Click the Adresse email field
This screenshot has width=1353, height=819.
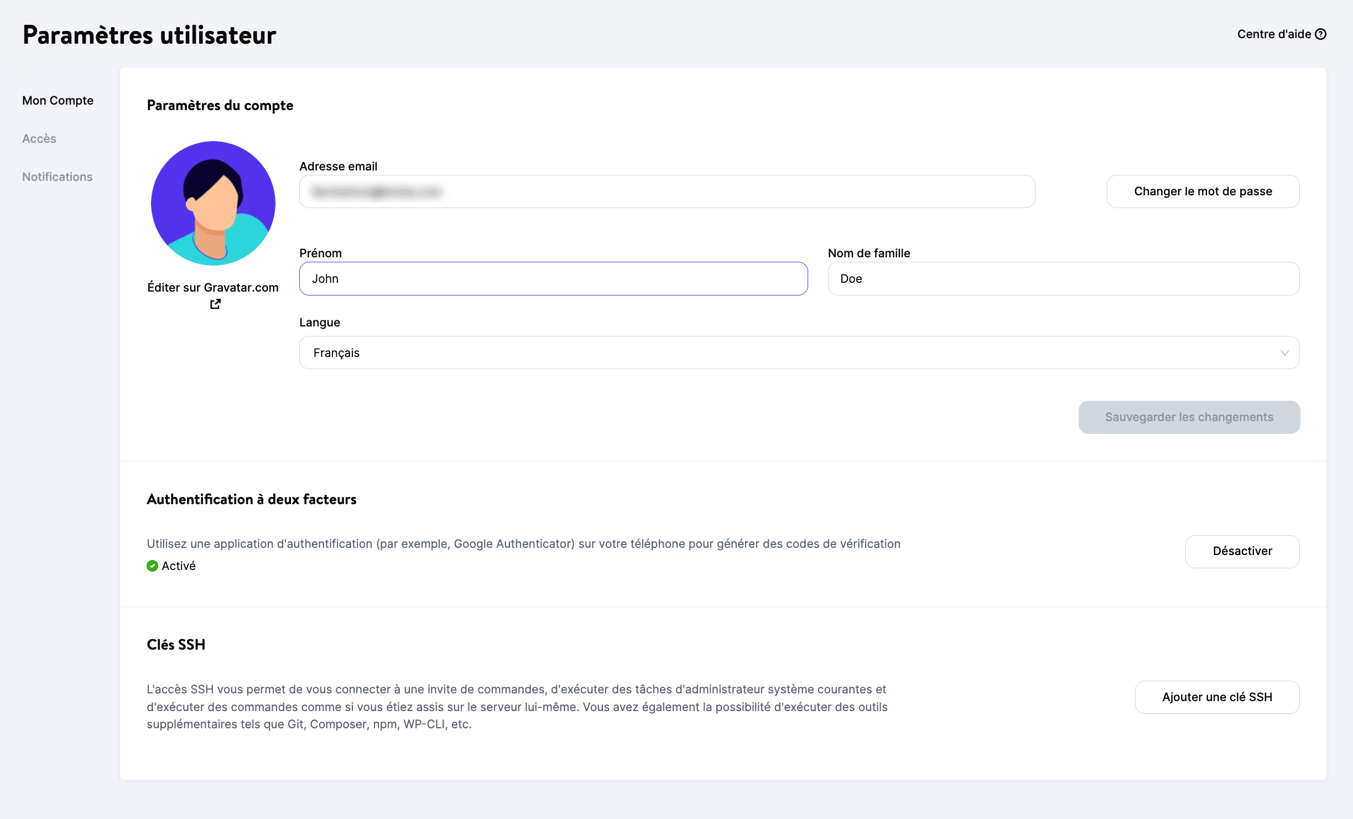point(666,191)
